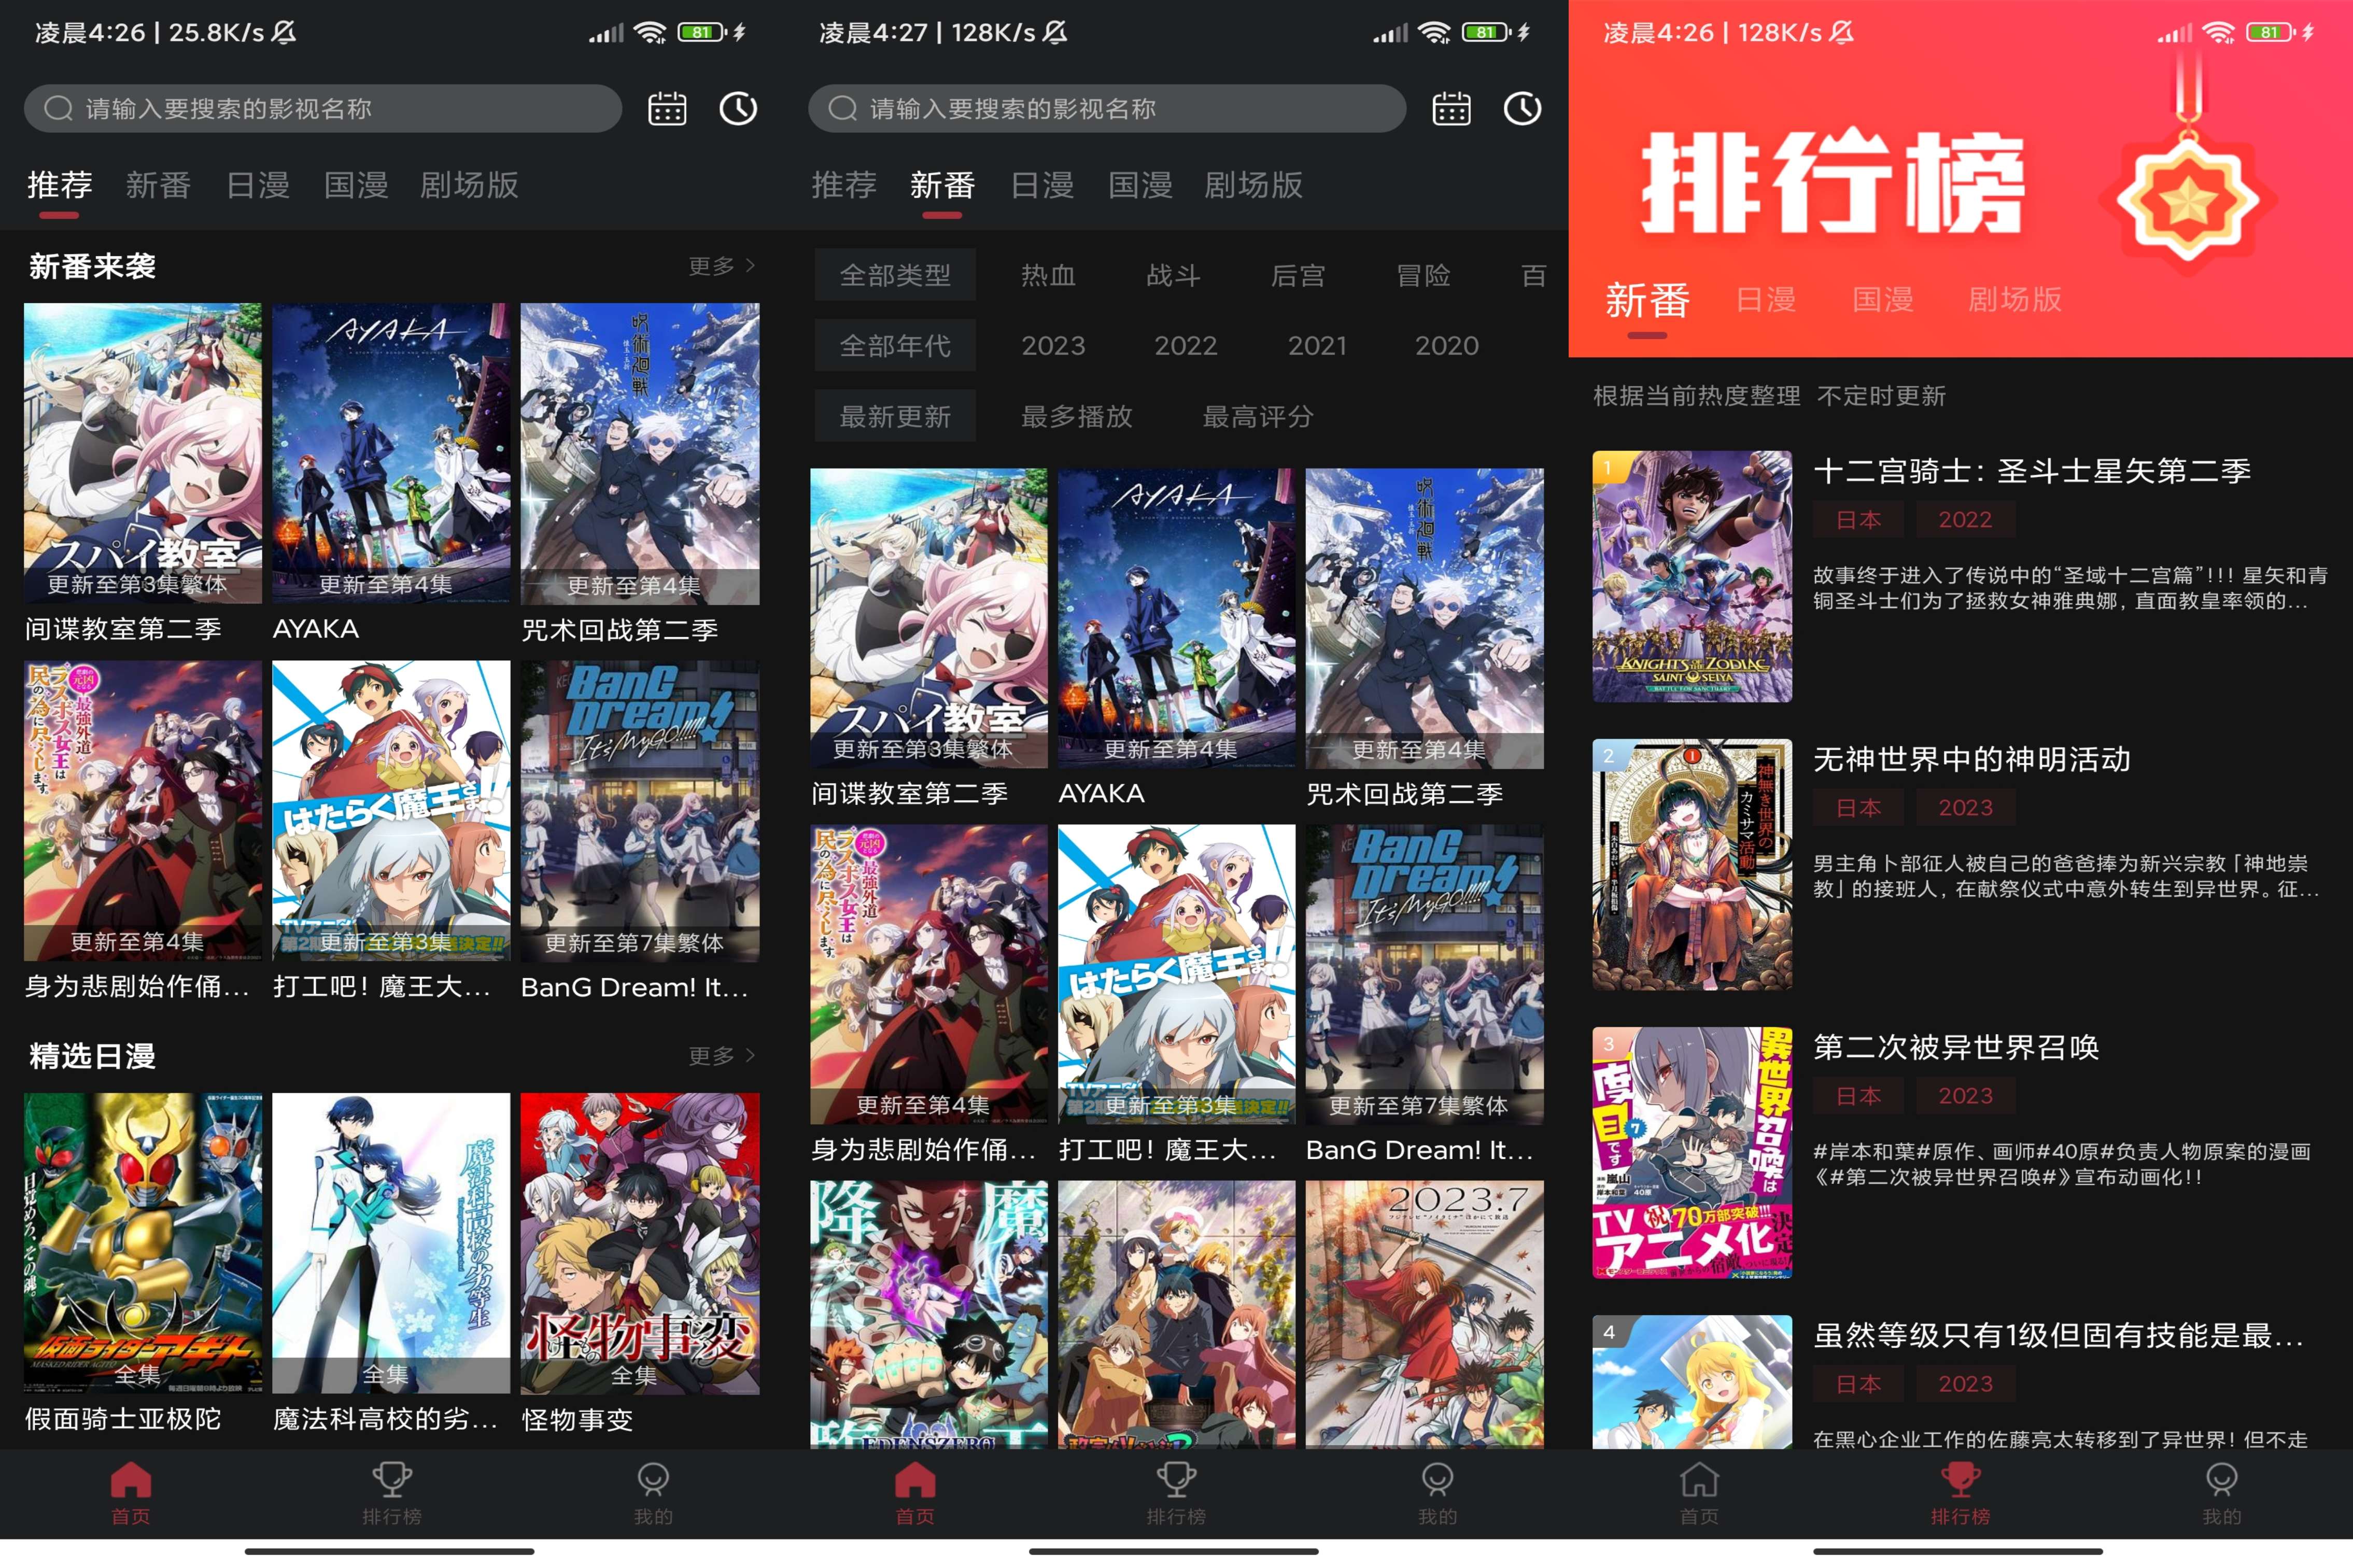Select 剧场版 tab in ranking screen

coord(2015,299)
